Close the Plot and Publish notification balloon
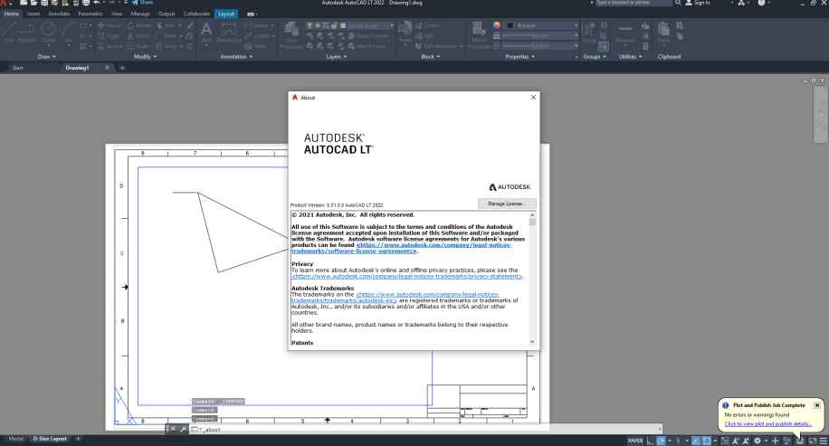Viewport: 829px width, 446px height. [x=817, y=405]
